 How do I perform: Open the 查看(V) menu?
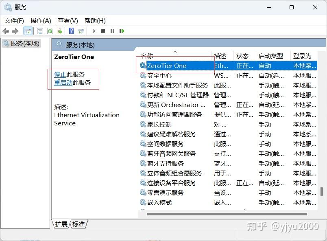coord(68,20)
